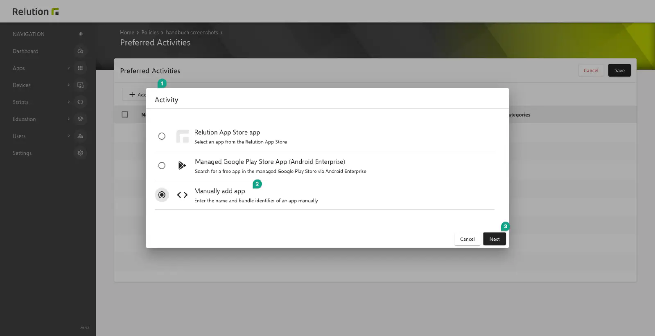Image resolution: width=655 pixels, height=336 pixels.
Task: Click the Settings gear icon
Action: tap(80, 153)
